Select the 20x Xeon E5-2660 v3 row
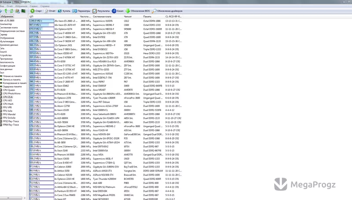 coord(106,21)
